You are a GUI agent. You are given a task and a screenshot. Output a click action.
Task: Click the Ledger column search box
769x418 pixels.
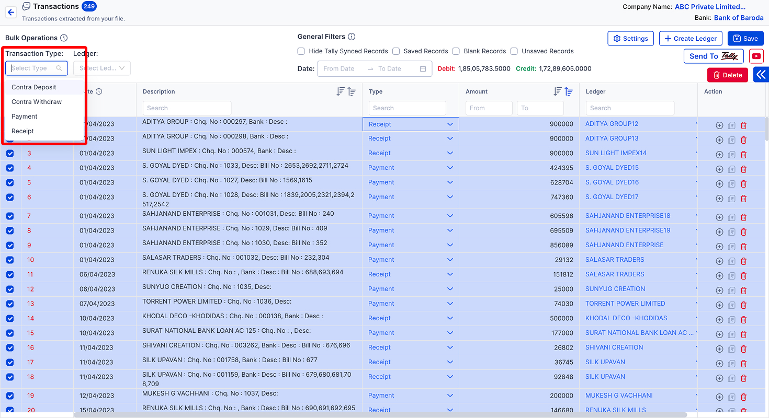point(630,108)
